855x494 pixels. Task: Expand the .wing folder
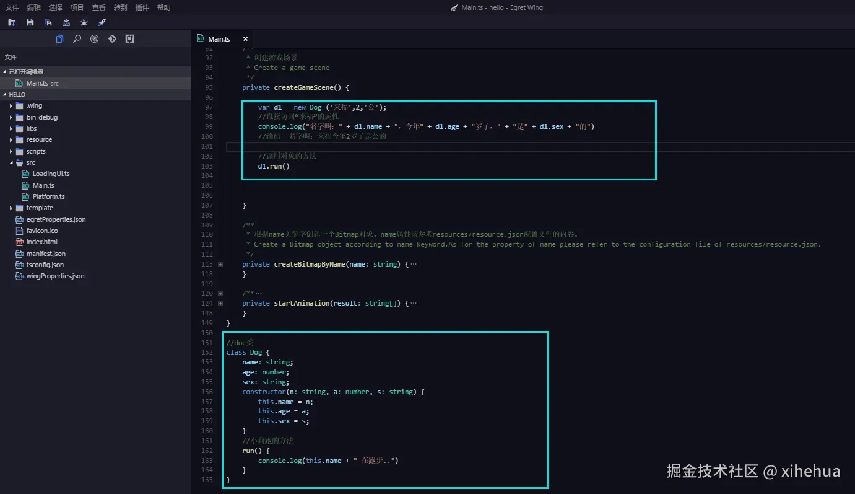pyautogui.click(x=11, y=106)
